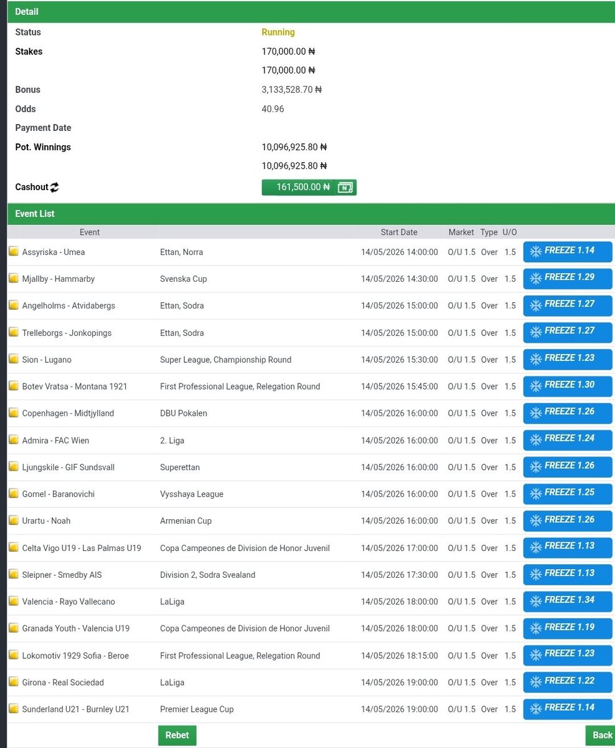This screenshot has height=748, width=615.
Task: Click the yellow icon beside Valencia - Rayo Vallecano
Action: tap(13, 602)
